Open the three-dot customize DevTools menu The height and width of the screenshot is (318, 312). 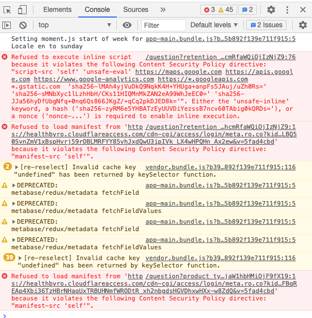coord(287,10)
